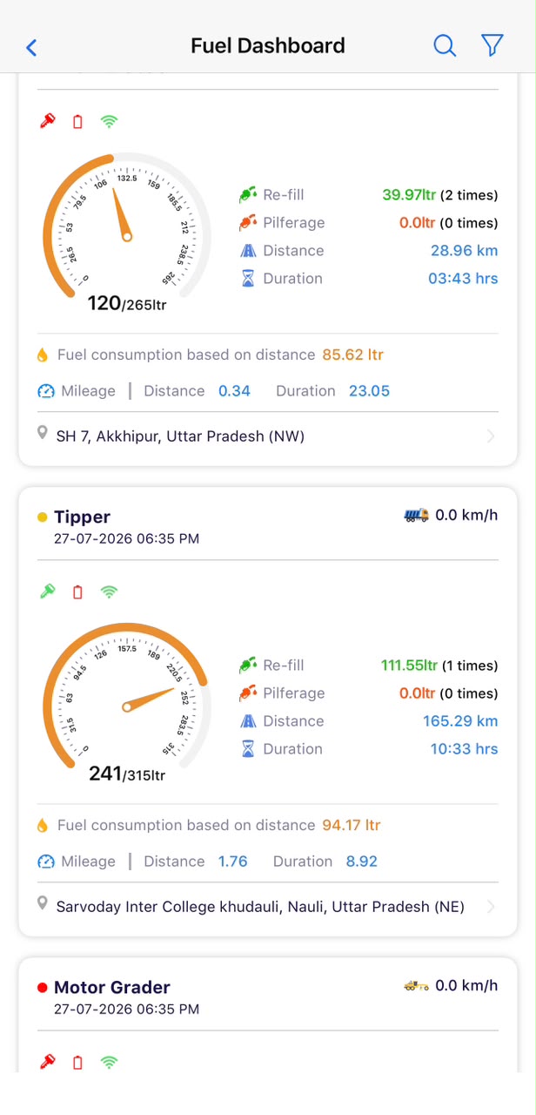The image size is (536, 1115).
Task: Tap the 39.97ltr refill value
Action: [x=409, y=194]
